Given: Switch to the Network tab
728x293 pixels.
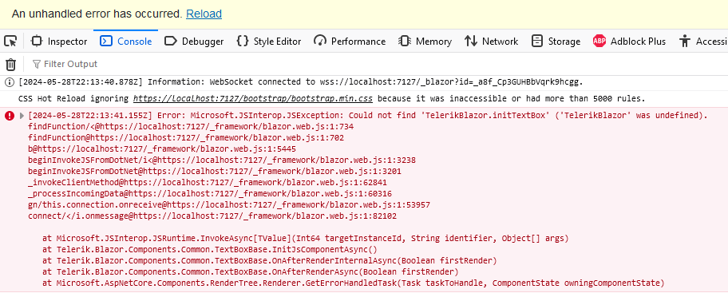Looking at the screenshot, I should click(x=491, y=42).
